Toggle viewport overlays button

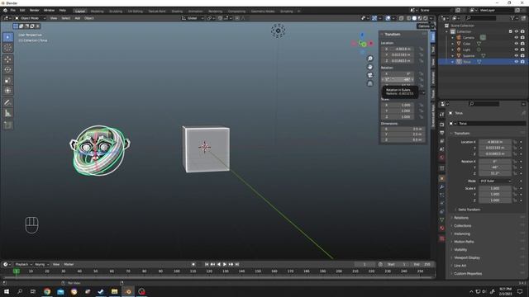[388, 18]
